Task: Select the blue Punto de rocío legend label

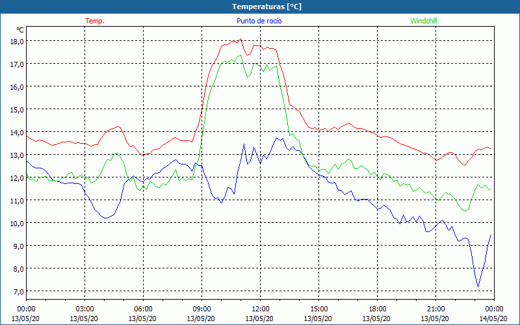Action: tap(259, 21)
